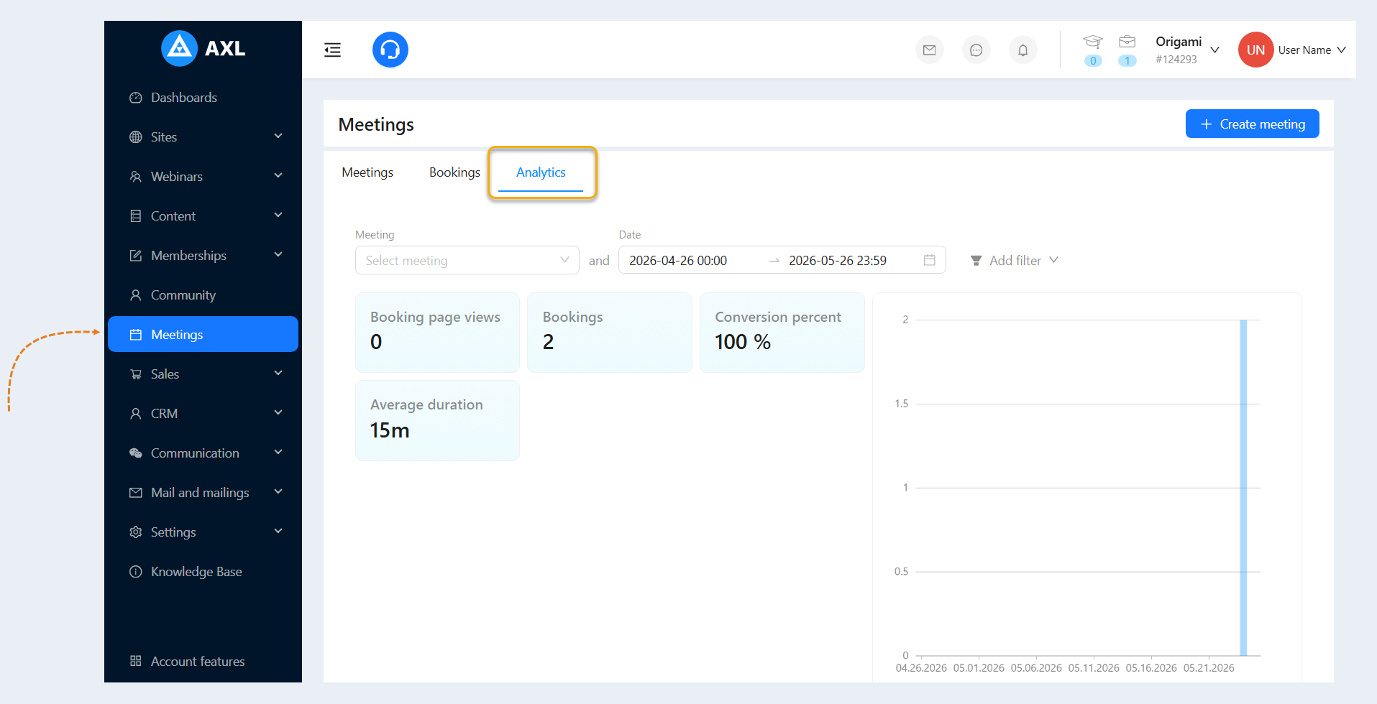Expand the Communication submenu chevron
Image resolution: width=1377 pixels, height=704 pixels.
coord(278,452)
